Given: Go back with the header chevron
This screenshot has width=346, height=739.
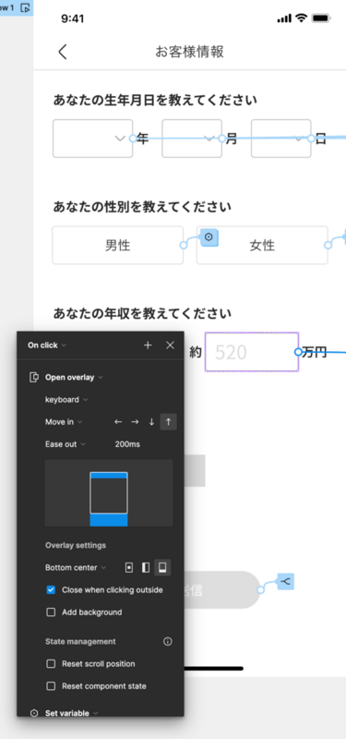Looking at the screenshot, I should click(63, 52).
